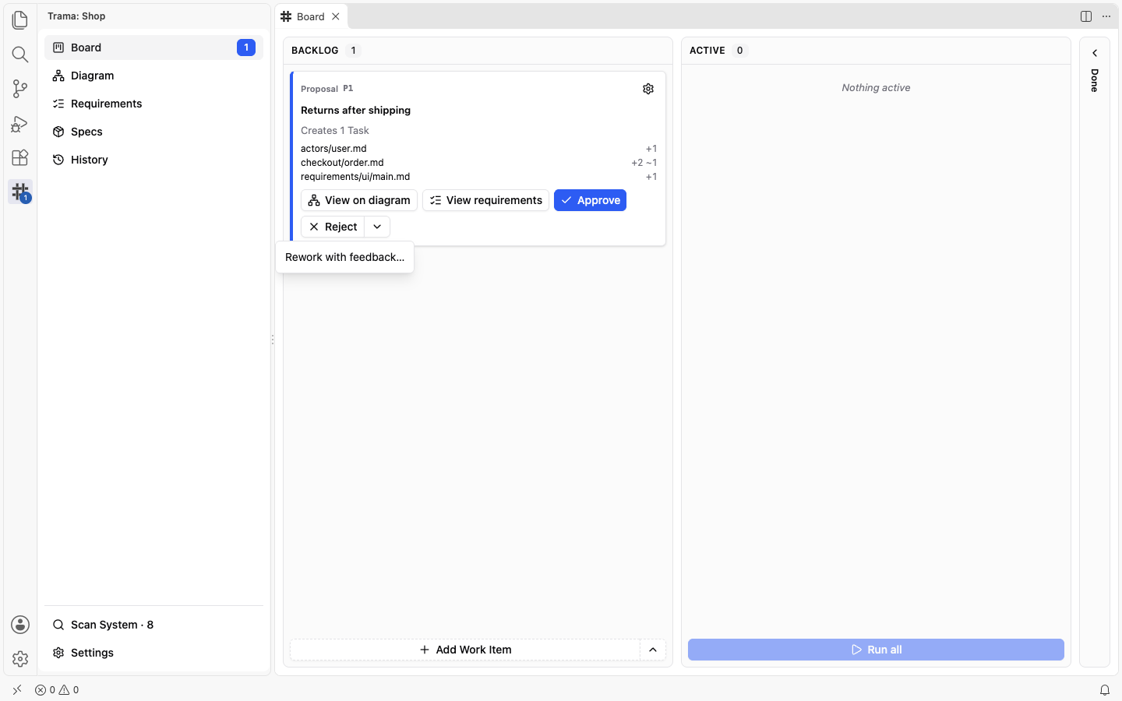Open the Explorer files icon

[20, 19]
